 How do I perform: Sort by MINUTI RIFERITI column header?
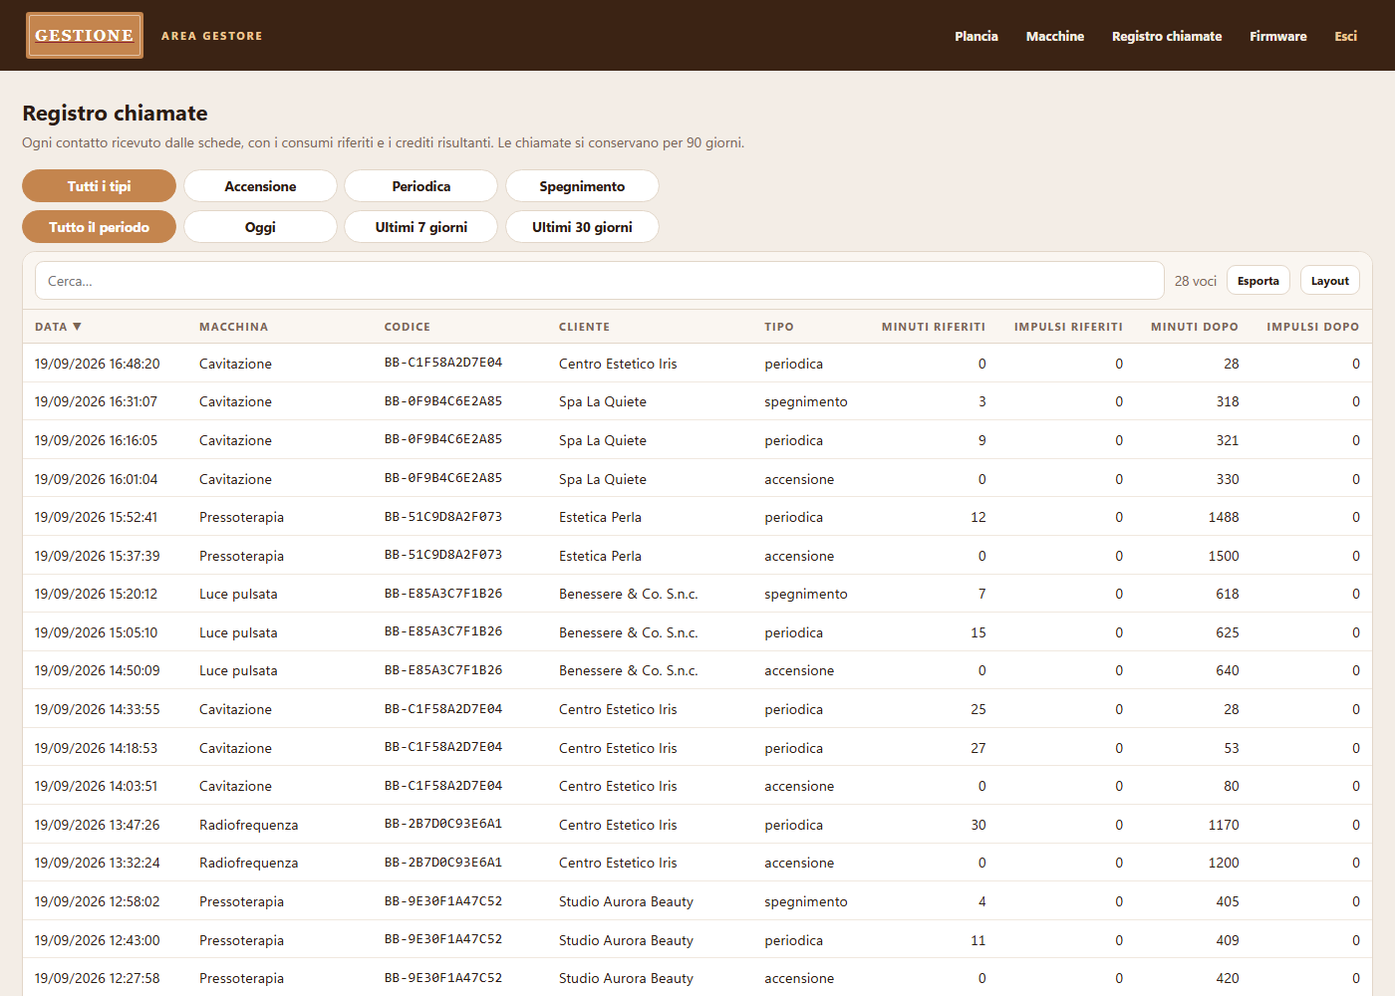tap(934, 327)
